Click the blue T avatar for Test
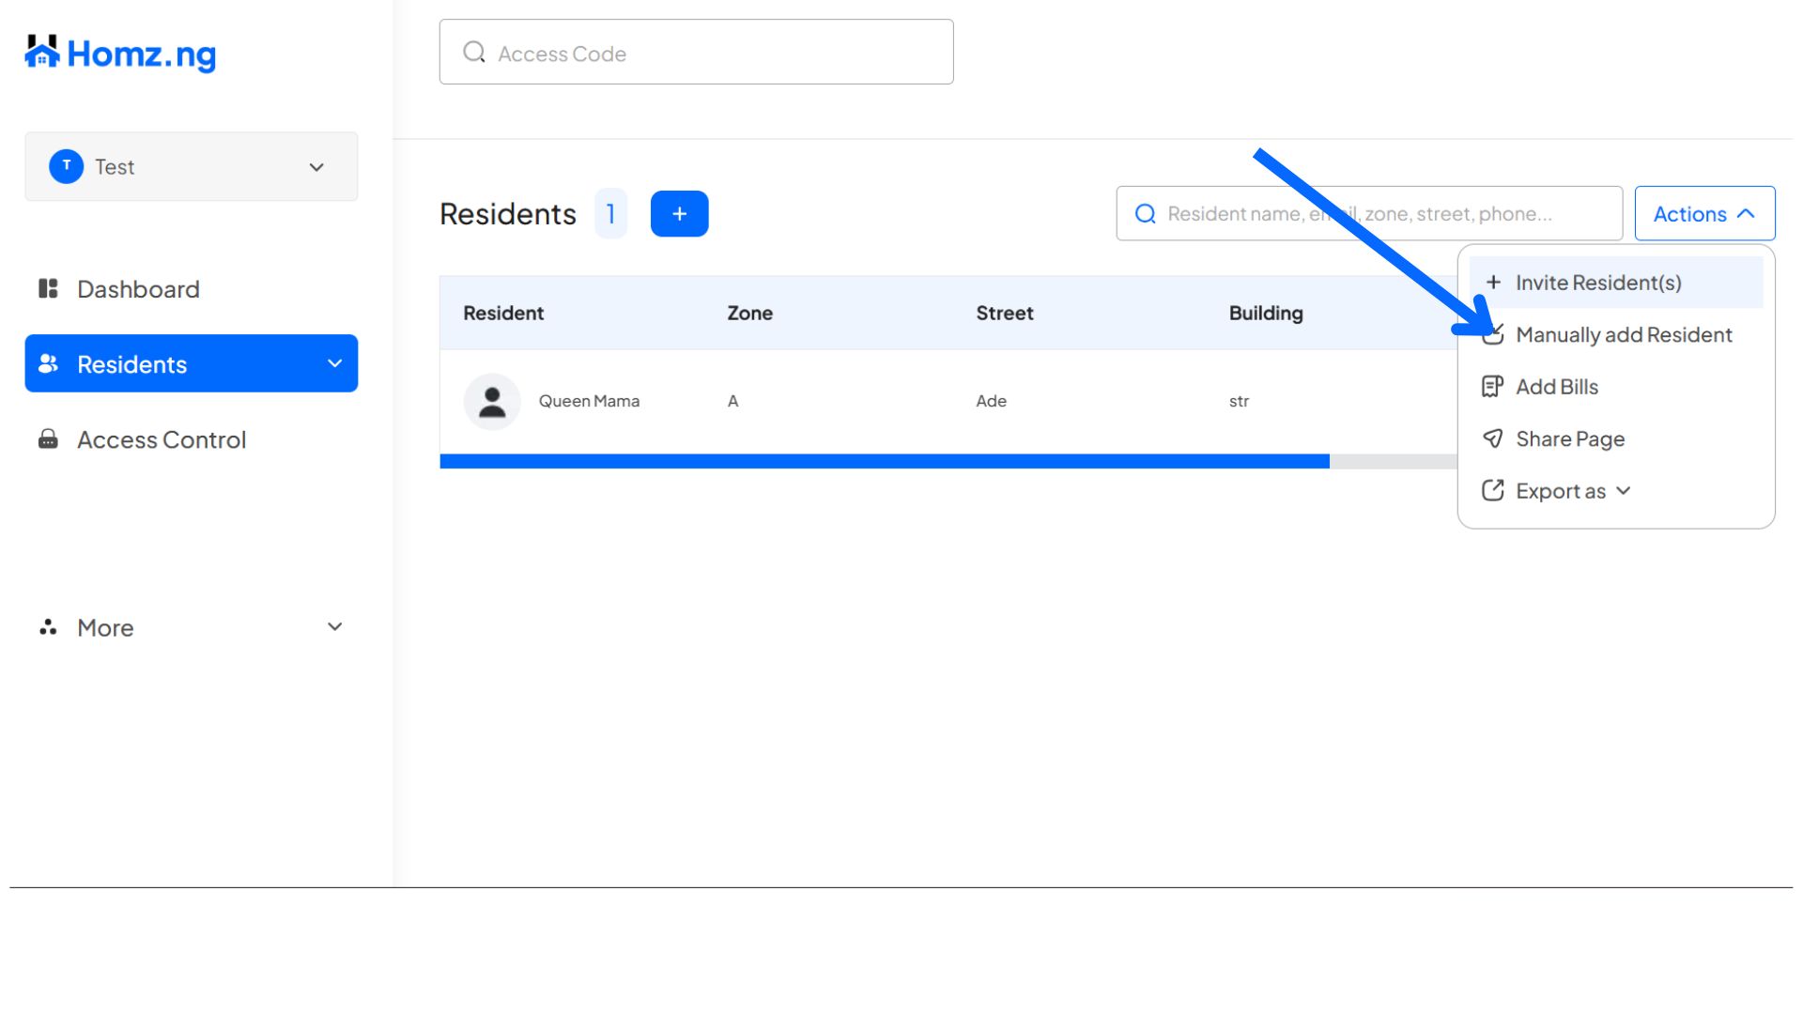1803x1014 pixels. point(66,166)
